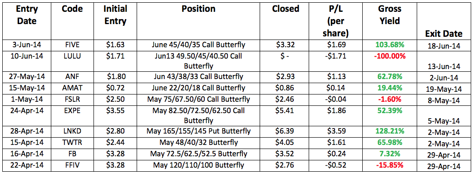This screenshot has width=473, height=174.
Task: Click the -$0.04 P/L cell
Action: coord(336,98)
